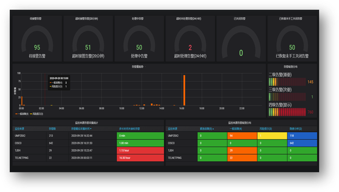Click the red gauge value 2
This screenshot has width=339, height=192.
click(x=190, y=48)
